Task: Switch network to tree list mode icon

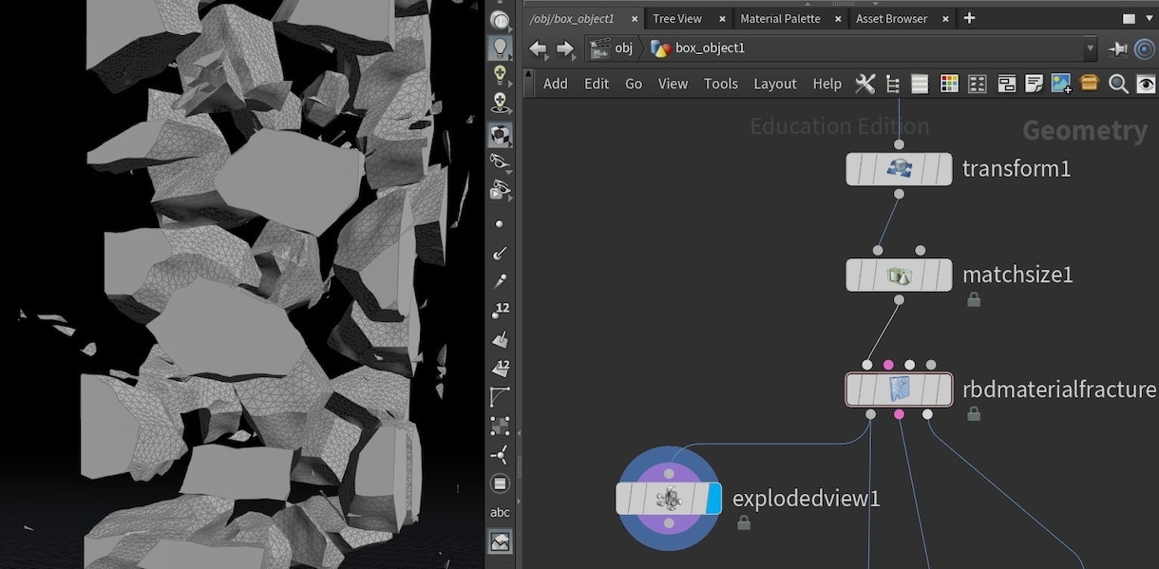Action: [892, 84]
